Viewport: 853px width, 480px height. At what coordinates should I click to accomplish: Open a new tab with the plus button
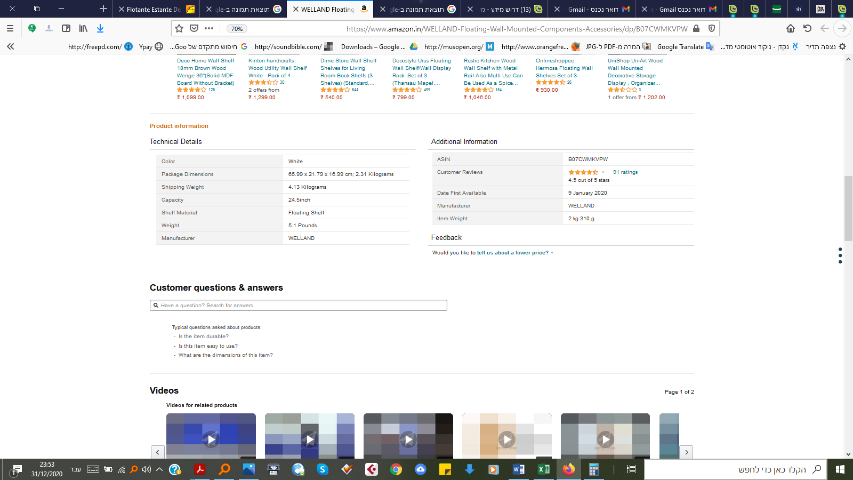coord(103,9)
